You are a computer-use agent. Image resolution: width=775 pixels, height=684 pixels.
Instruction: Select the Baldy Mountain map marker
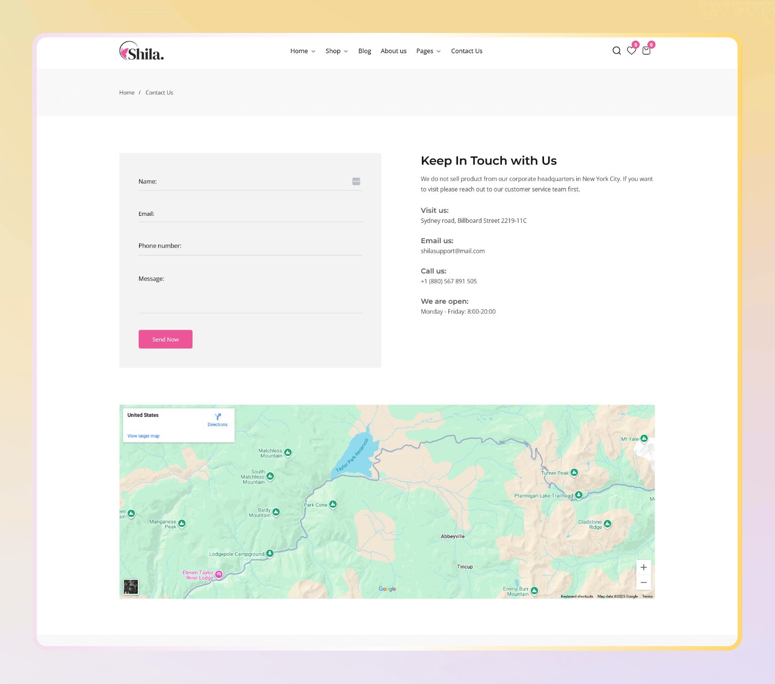click(276, 512)
